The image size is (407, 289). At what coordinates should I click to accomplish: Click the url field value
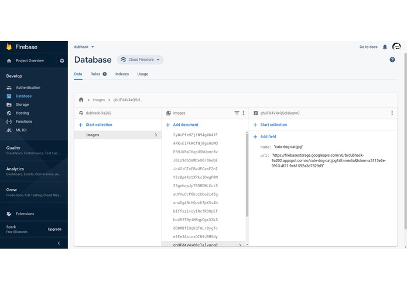point(329,160)
